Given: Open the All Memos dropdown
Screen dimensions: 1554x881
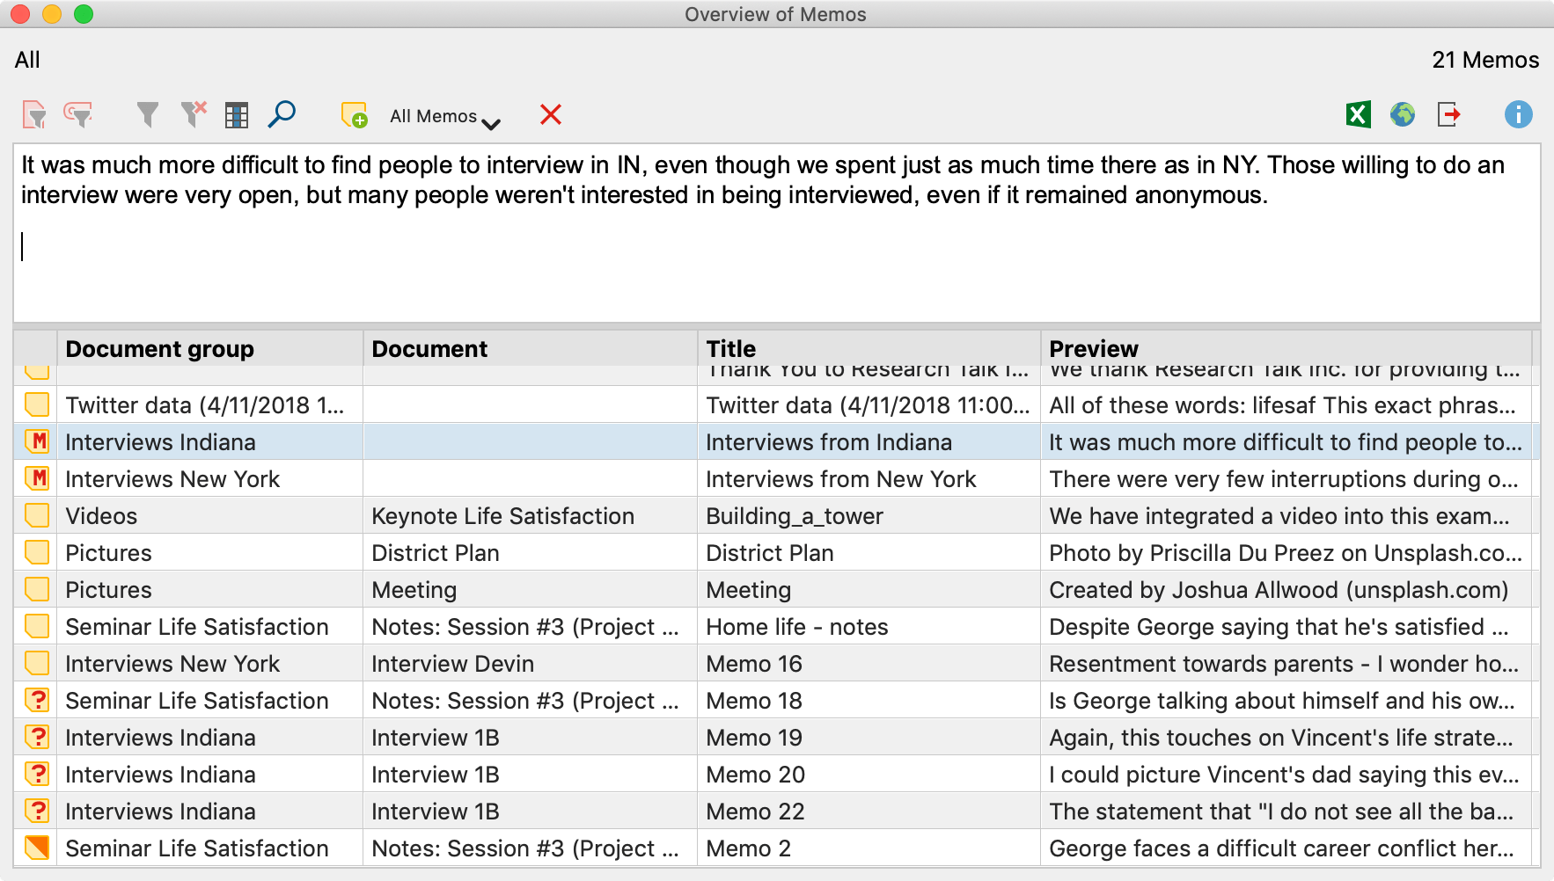Looking at the screenshot, I should click(444, 117).
